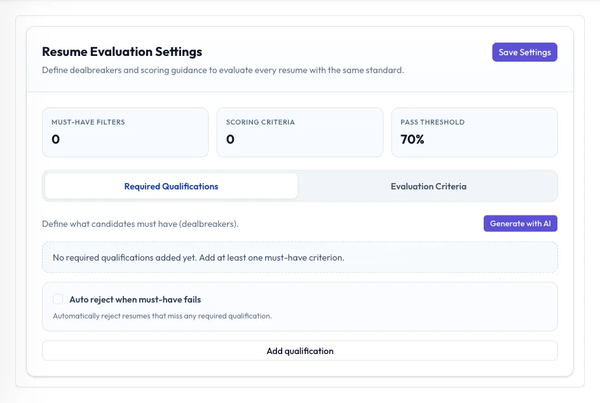Click the 'Define dealbreakers and scoring guidance' subtitle
The width and height of the screenshot is (600, 403).
tap(222, 70)
